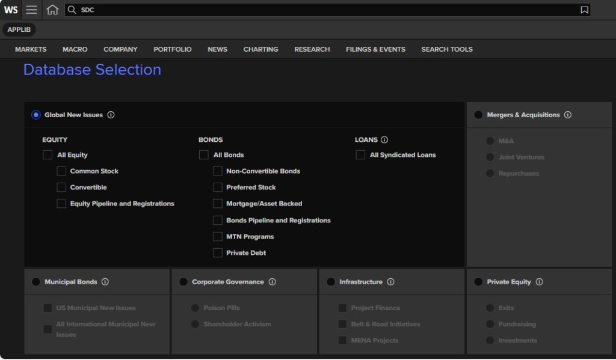Check the Non-Convertible Bonds box

tap(218, 171)
